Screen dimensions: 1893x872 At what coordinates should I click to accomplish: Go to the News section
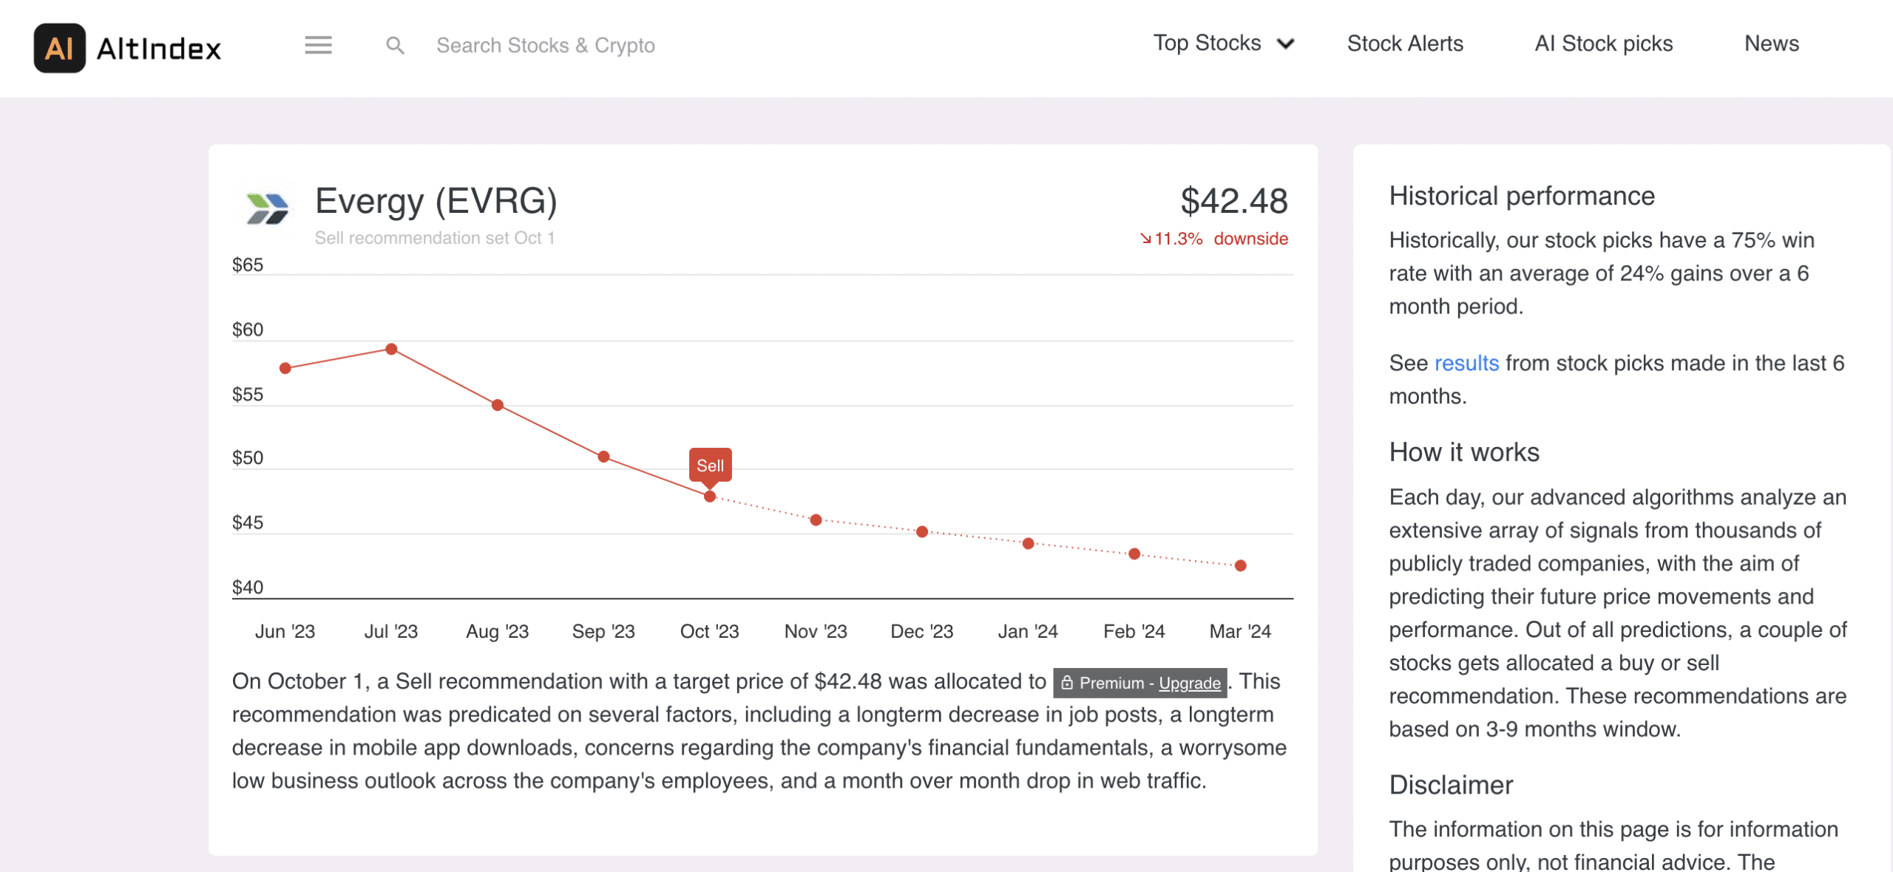[x=1771, y=44]
